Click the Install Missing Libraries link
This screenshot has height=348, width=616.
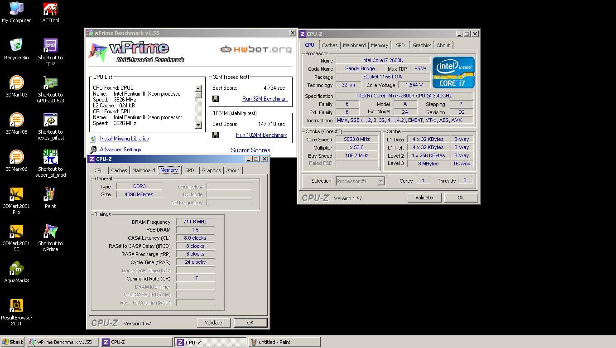tap(124, 139)
